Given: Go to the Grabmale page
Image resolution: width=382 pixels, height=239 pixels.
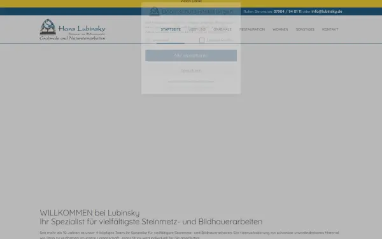Looking at the screenshot, I should 222,29.
